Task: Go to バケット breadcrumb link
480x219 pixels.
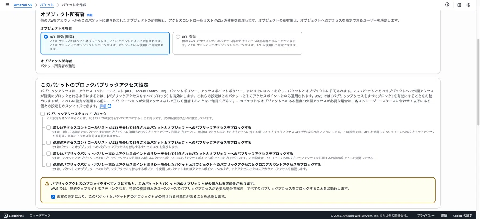Action: click(47, 4)
